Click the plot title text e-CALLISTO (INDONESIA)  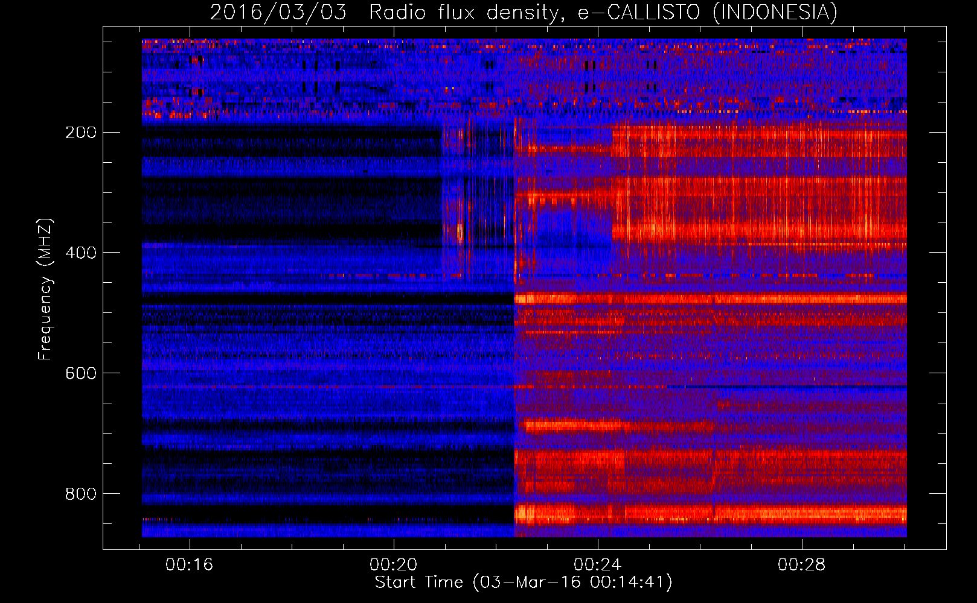708,12
